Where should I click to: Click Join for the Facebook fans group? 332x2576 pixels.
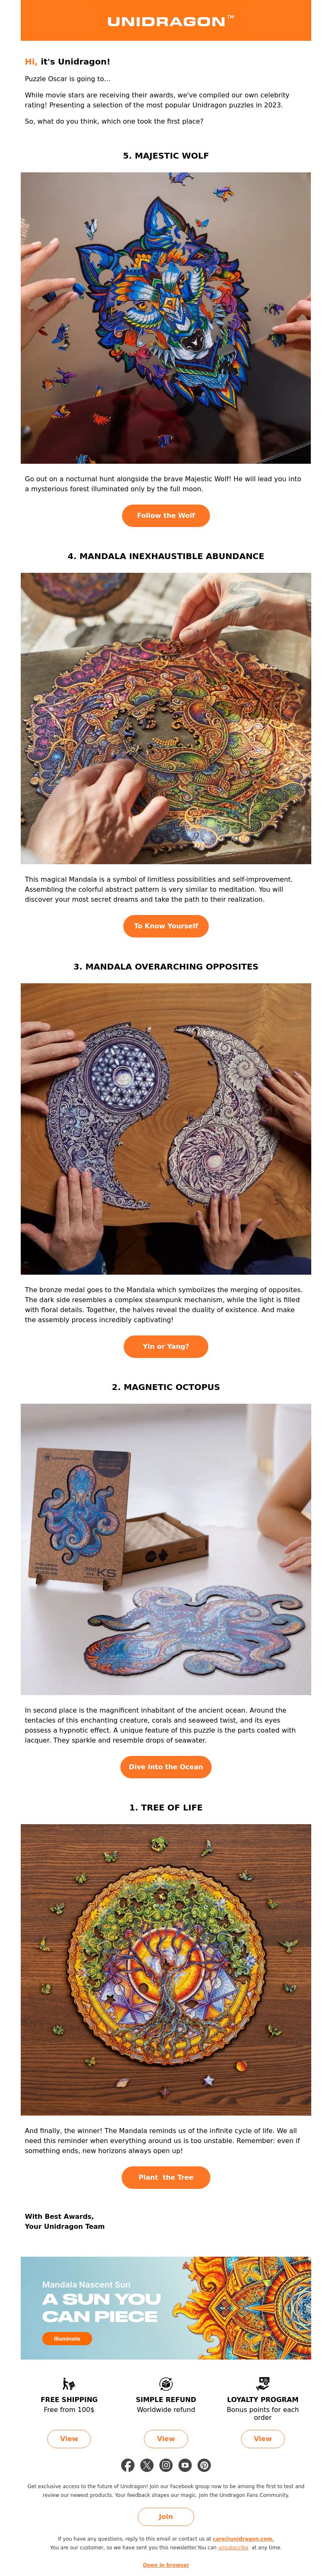[x=166, y=2516]
